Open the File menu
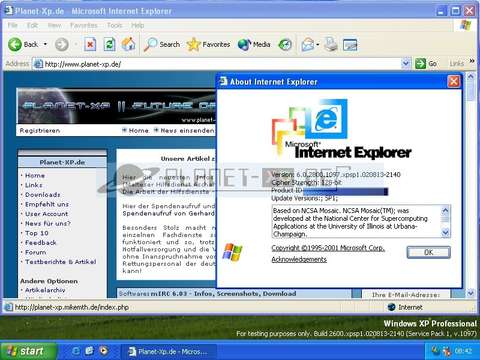 click(x=13, y=25)
